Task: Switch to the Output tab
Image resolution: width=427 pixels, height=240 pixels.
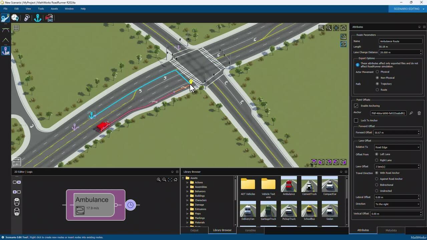Action: tap(194, 230)
